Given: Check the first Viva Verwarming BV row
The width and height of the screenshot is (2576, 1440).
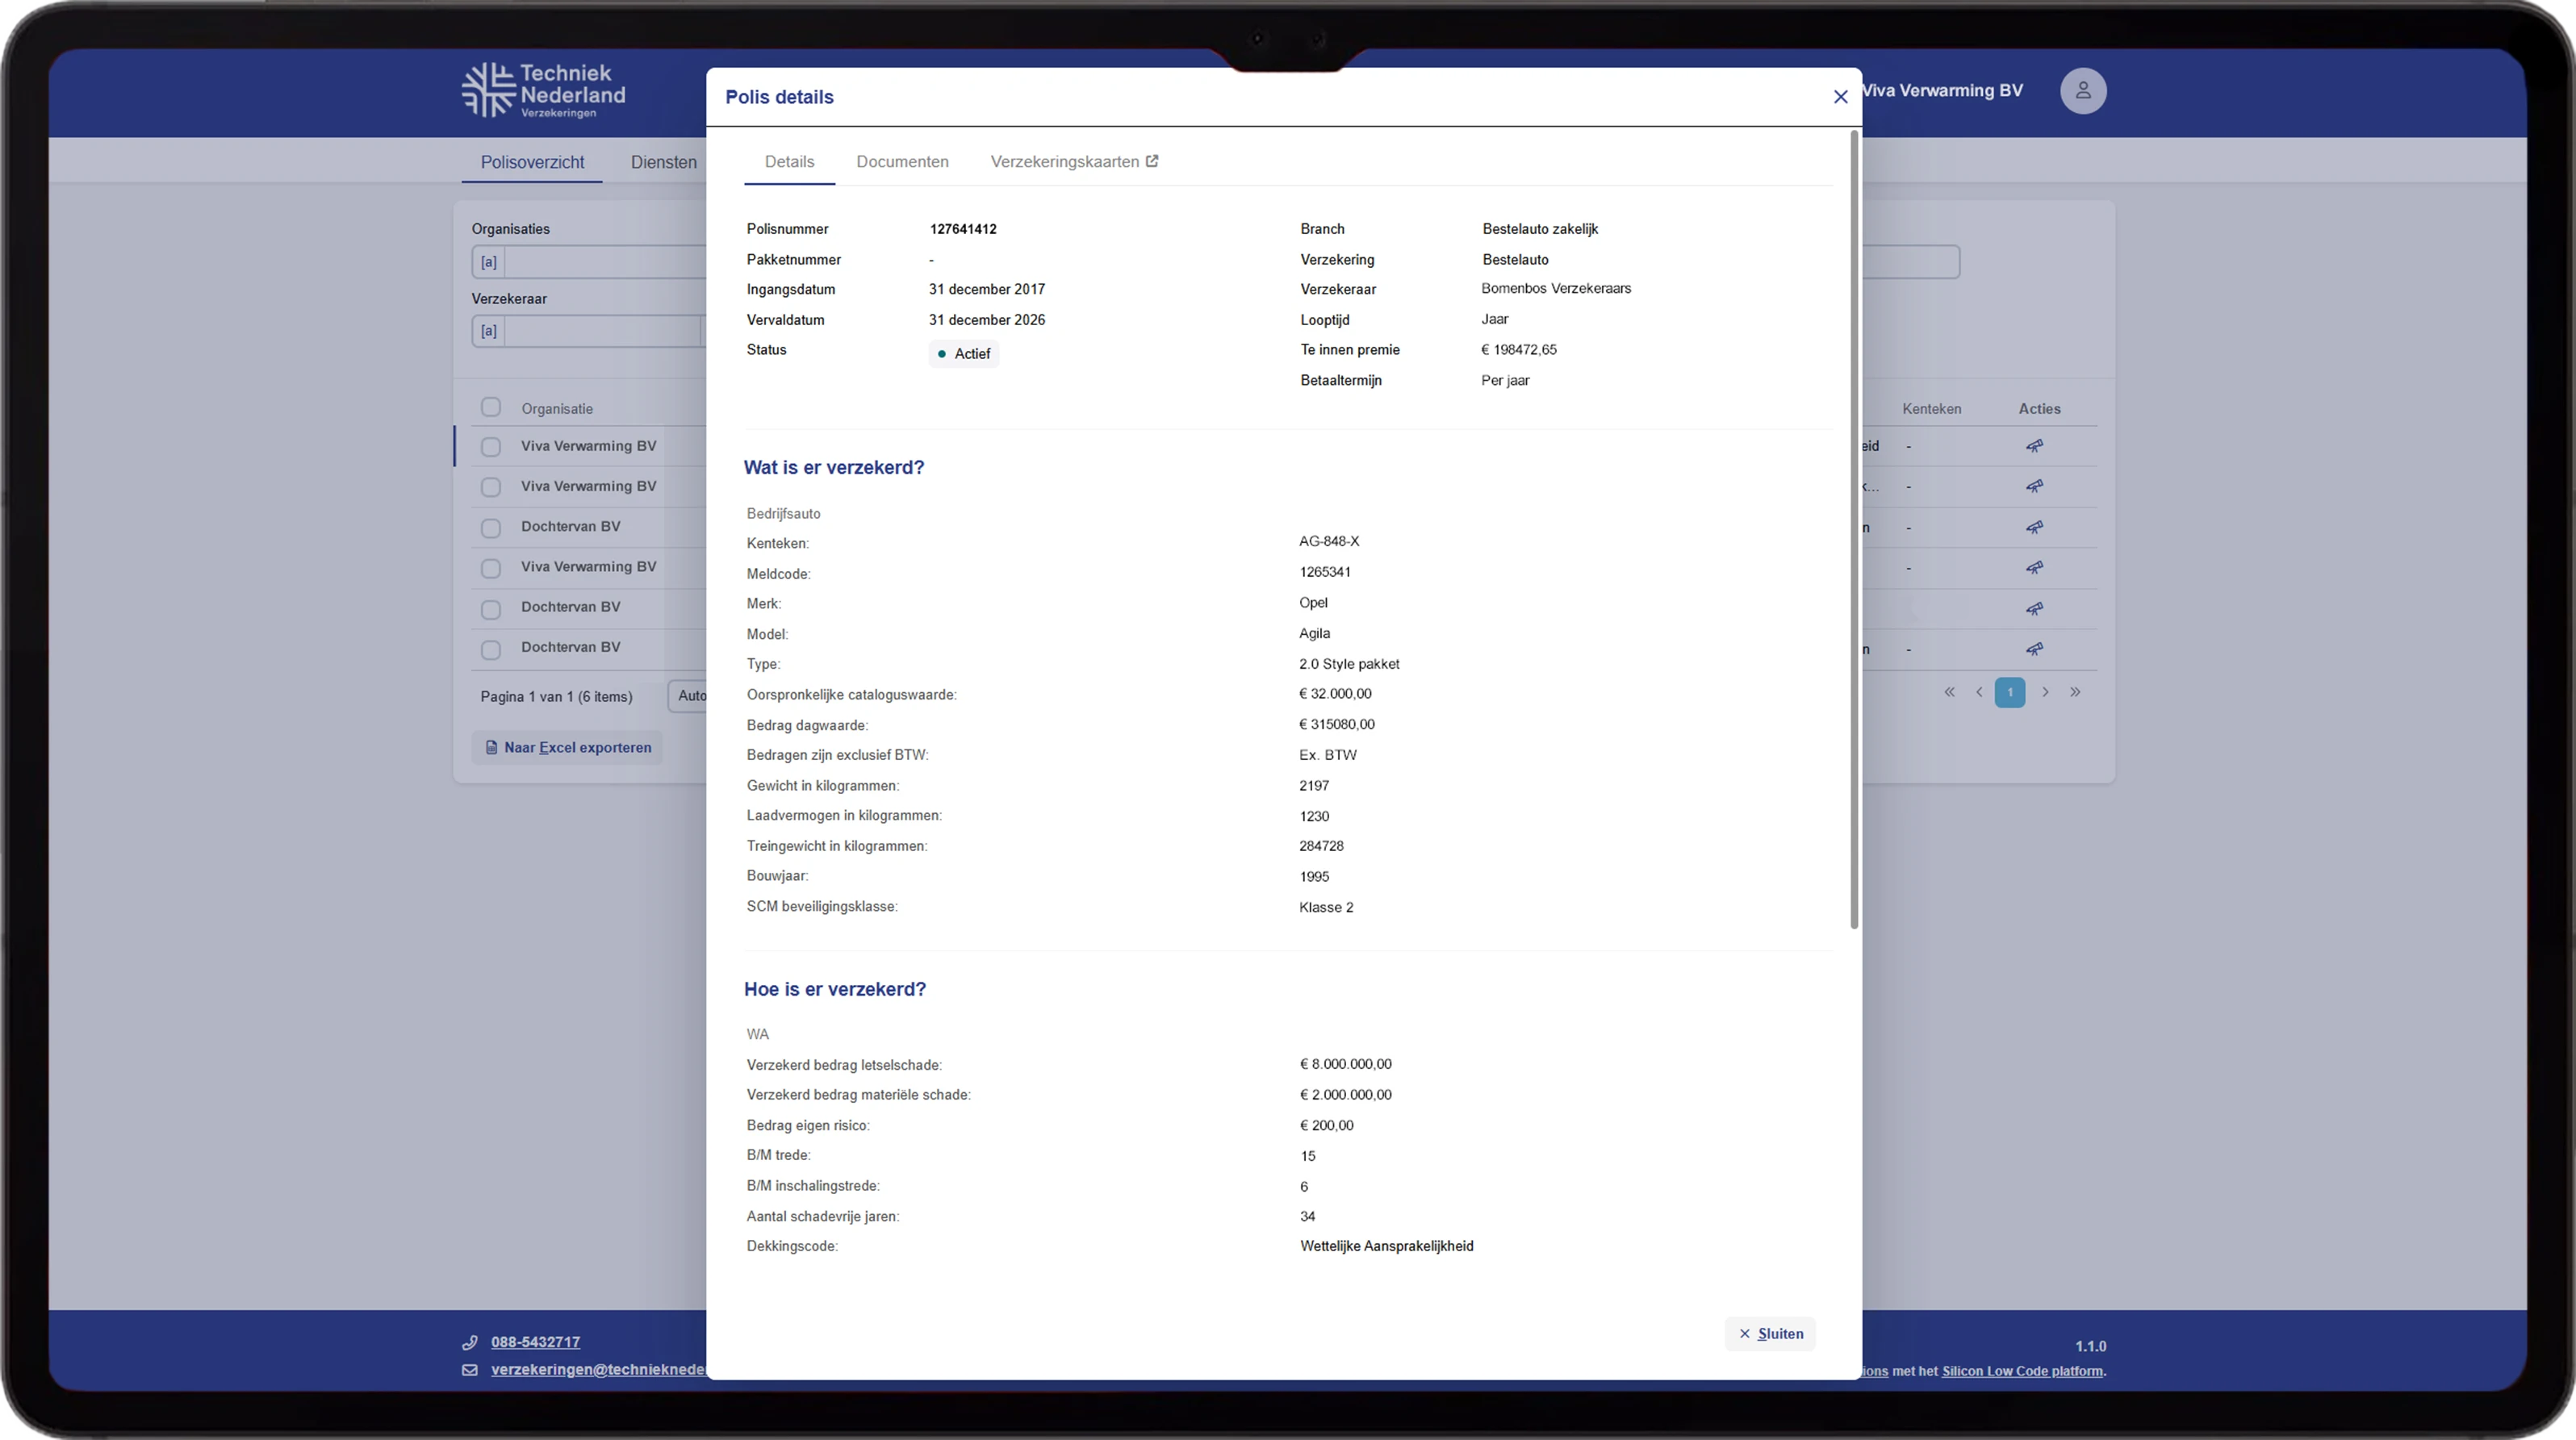Looking at the screenshot, I should [x=490, y=447].
